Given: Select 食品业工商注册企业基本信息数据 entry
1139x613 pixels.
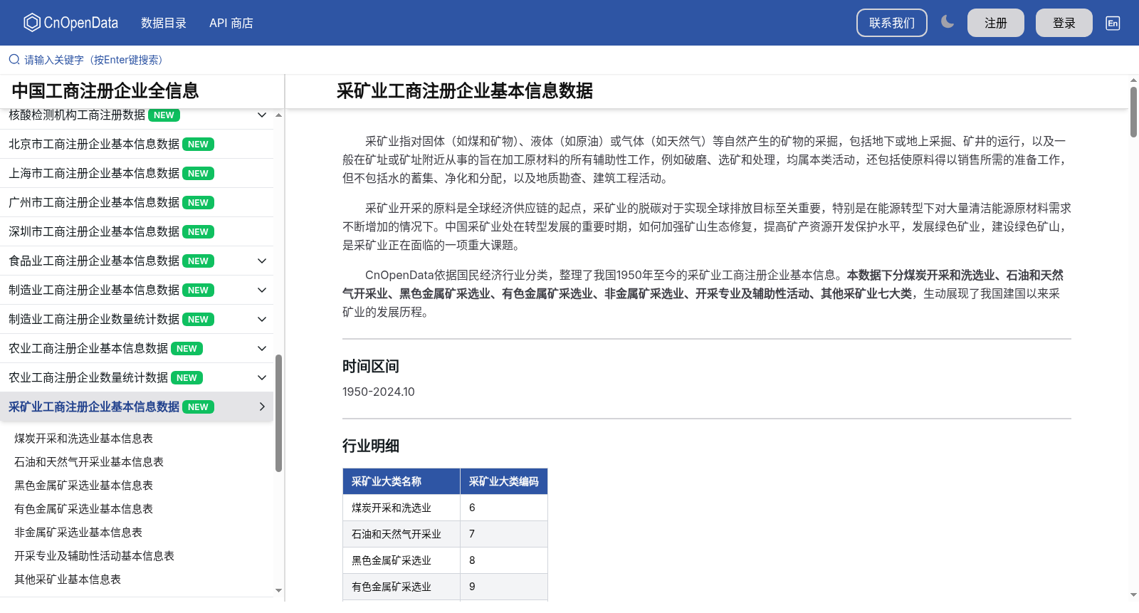Looking at the screenshot, I should point(94,261).
